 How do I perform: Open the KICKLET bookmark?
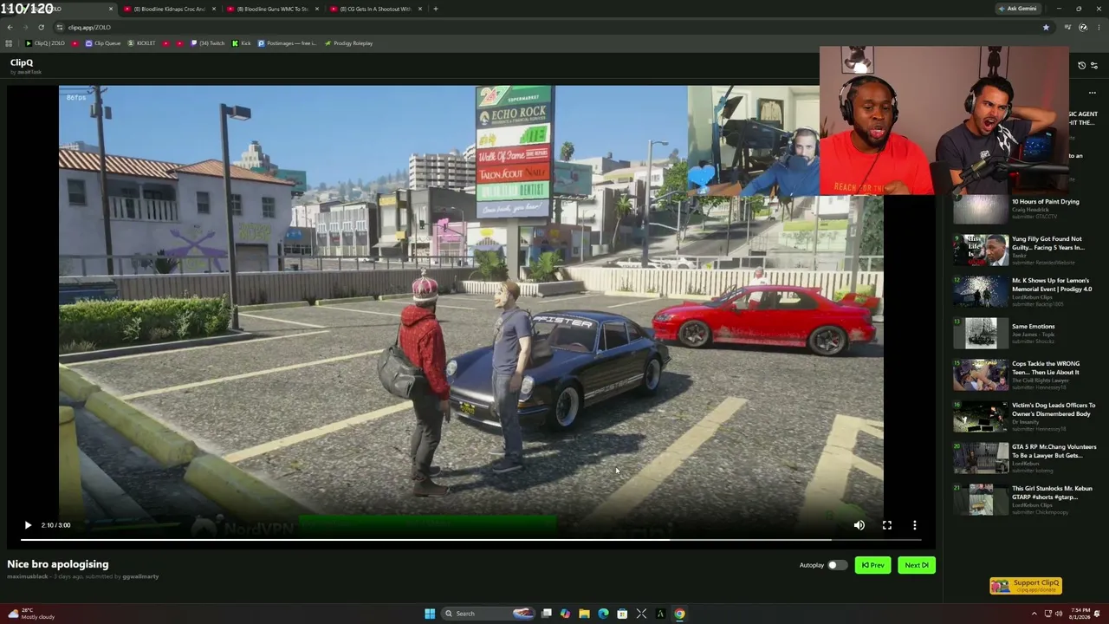pos(142,43)
